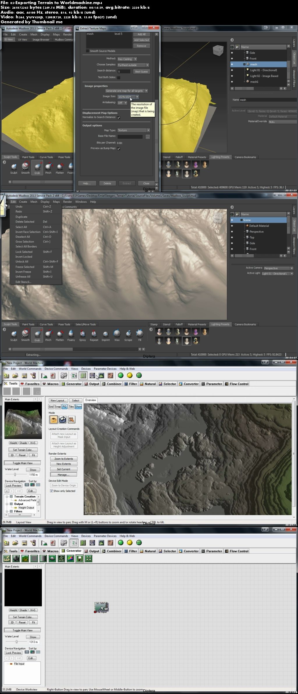Image resolution: width=298 pixels, height=694 pixels.
Task: Open the Active Camera dropdown
Action: point(279,268)
